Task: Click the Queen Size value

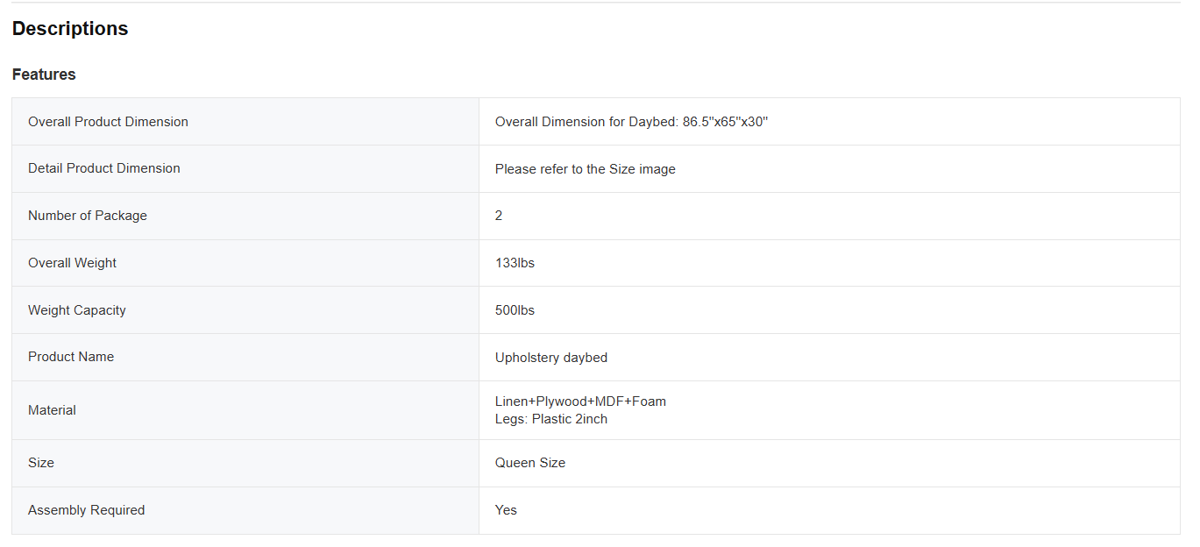Action: coord(530,463)
